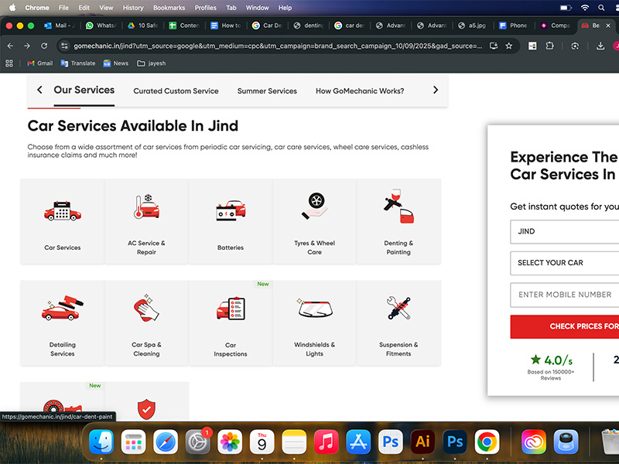
Task: Open the SELECT YOUR CAR dropdown
Action: click(565, 263)
